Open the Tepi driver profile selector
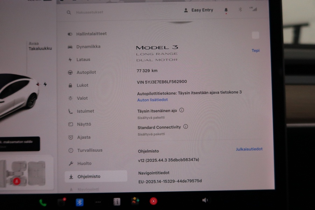The image size is (315, 210). tap(255, 50)
